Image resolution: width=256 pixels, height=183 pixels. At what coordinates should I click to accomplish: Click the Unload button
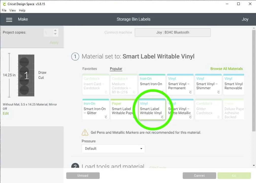[x=83, y=175]
